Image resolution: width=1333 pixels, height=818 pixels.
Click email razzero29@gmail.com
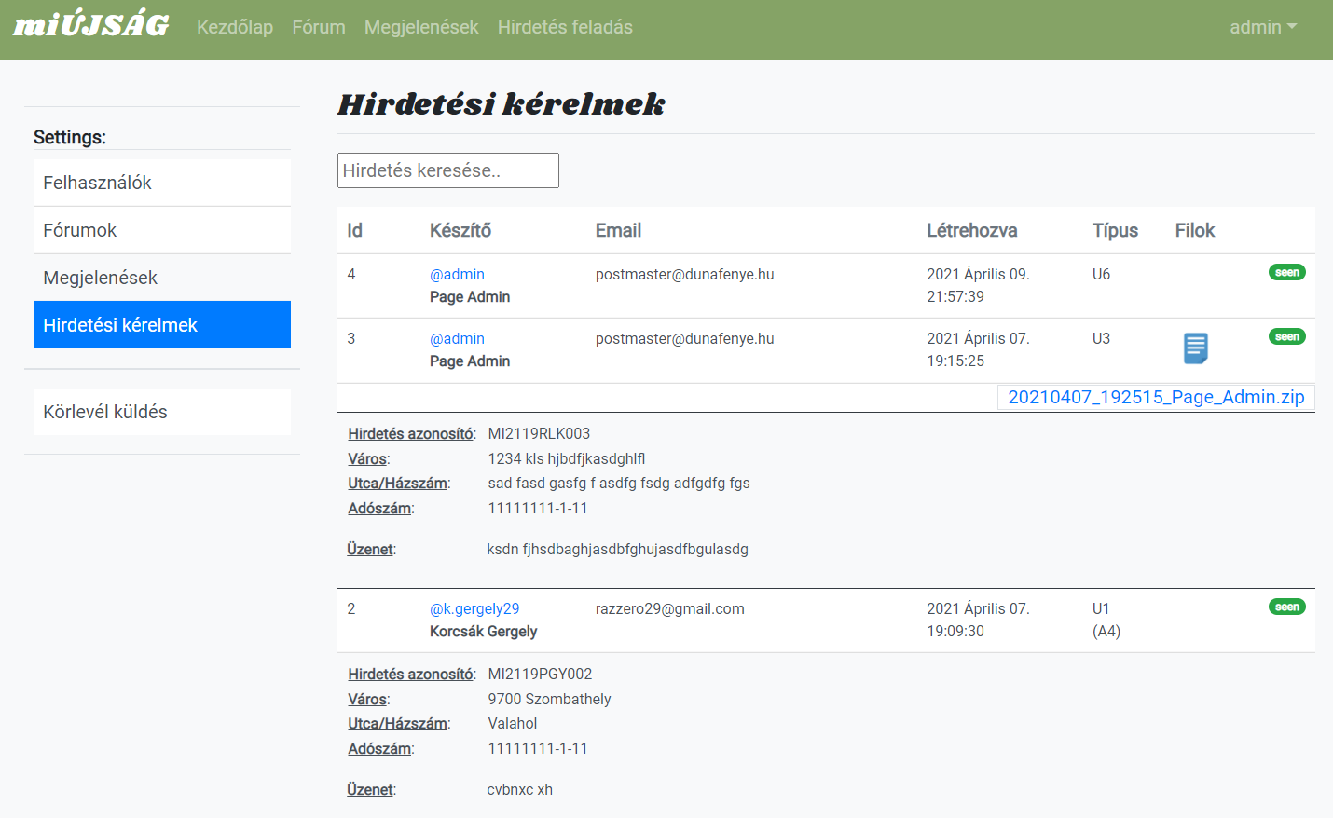670,608
